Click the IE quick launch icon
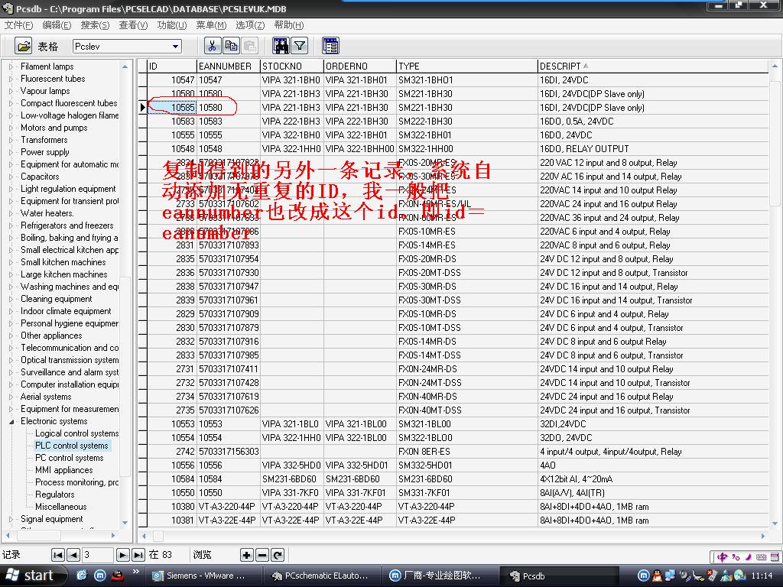 click(82, 575)
